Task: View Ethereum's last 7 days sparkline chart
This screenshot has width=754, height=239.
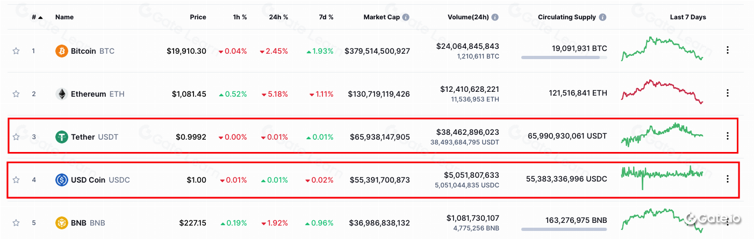Action: 662,91
